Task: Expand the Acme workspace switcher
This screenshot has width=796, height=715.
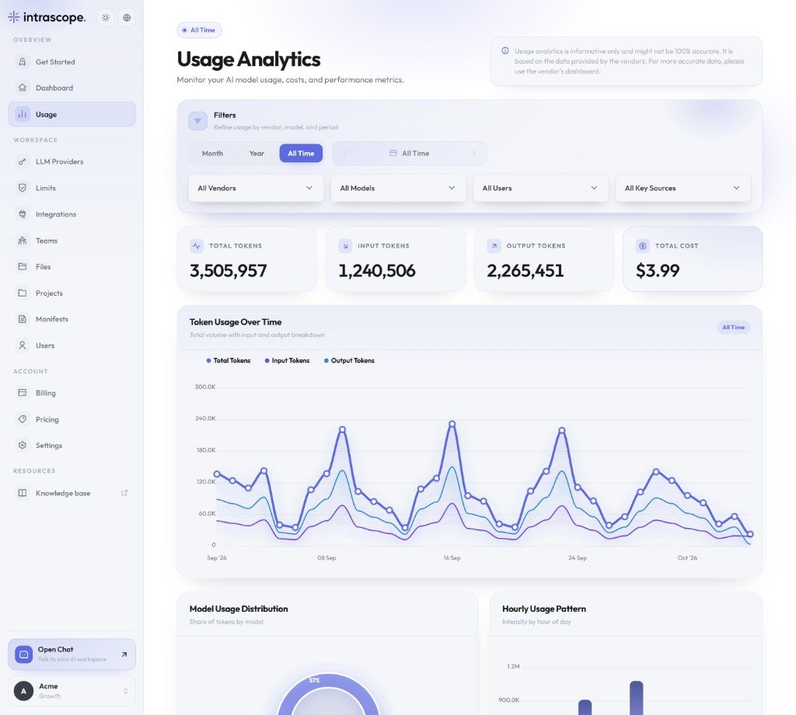Action: [72, 691]
